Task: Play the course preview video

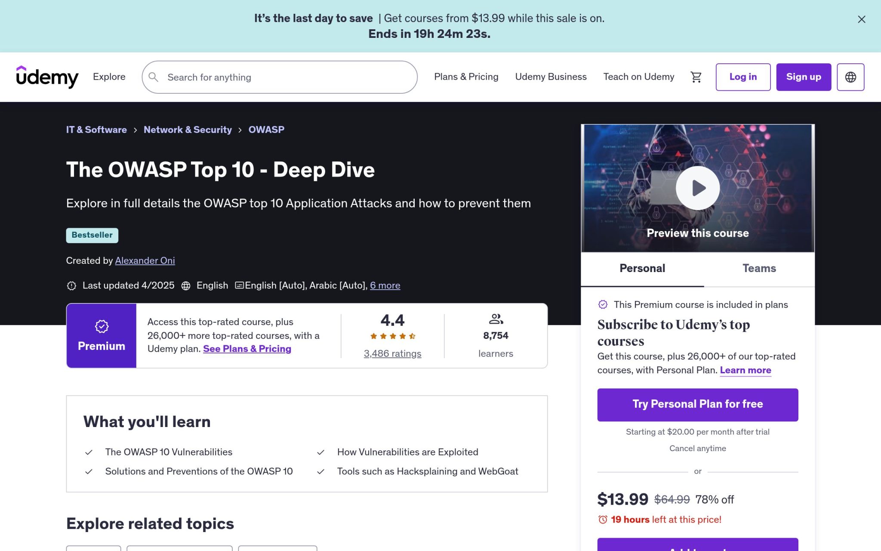Action: [x=697, y=188]
